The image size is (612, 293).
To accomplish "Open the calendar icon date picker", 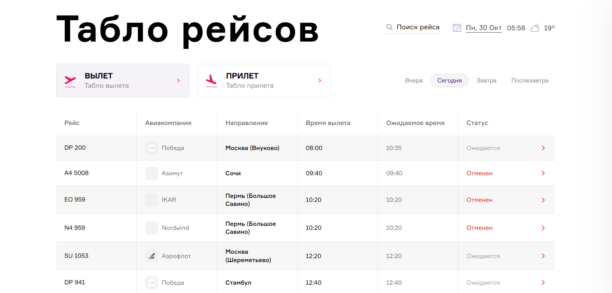I will (457, 28).
